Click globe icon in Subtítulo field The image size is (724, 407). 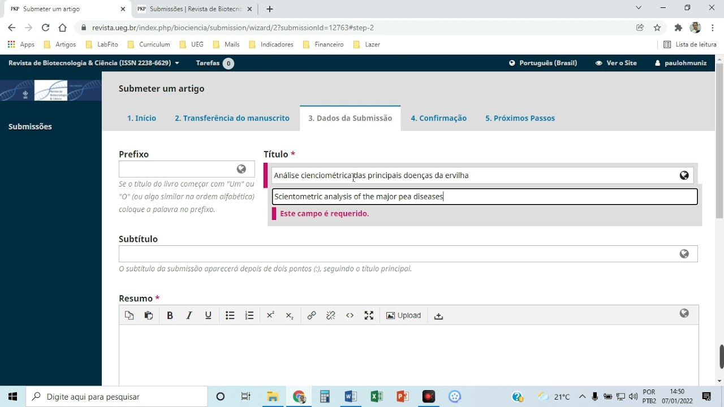[x=684, y=254]
